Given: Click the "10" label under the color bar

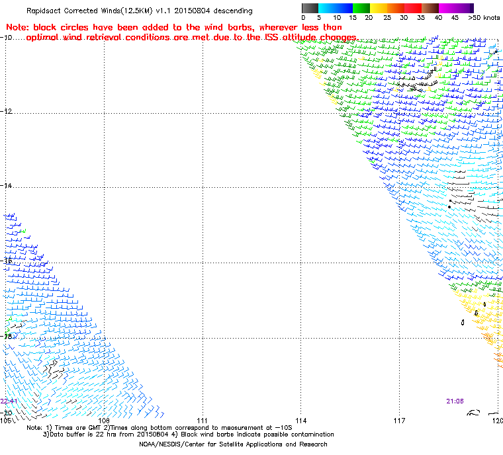Looking at the screenshot, I should coord(337,18).
